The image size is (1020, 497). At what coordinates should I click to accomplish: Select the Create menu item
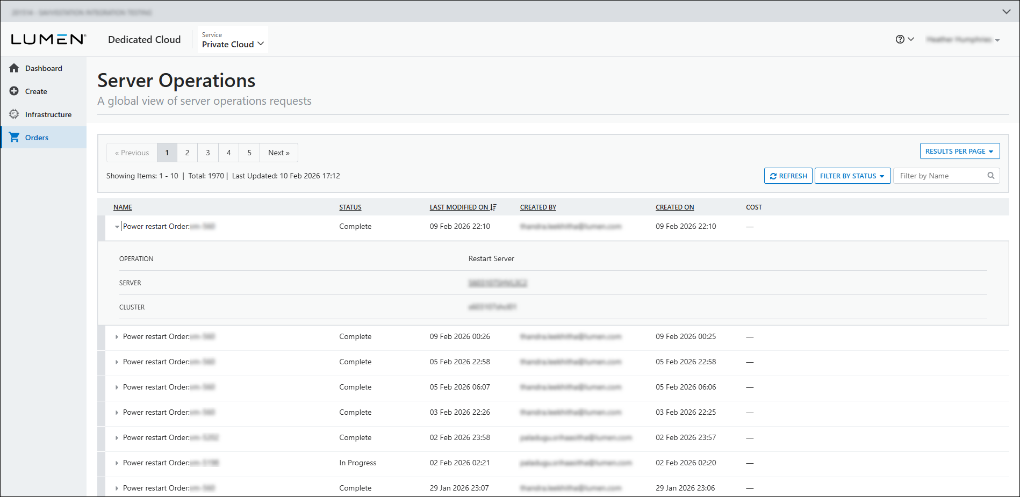click(x=44, y=91)
